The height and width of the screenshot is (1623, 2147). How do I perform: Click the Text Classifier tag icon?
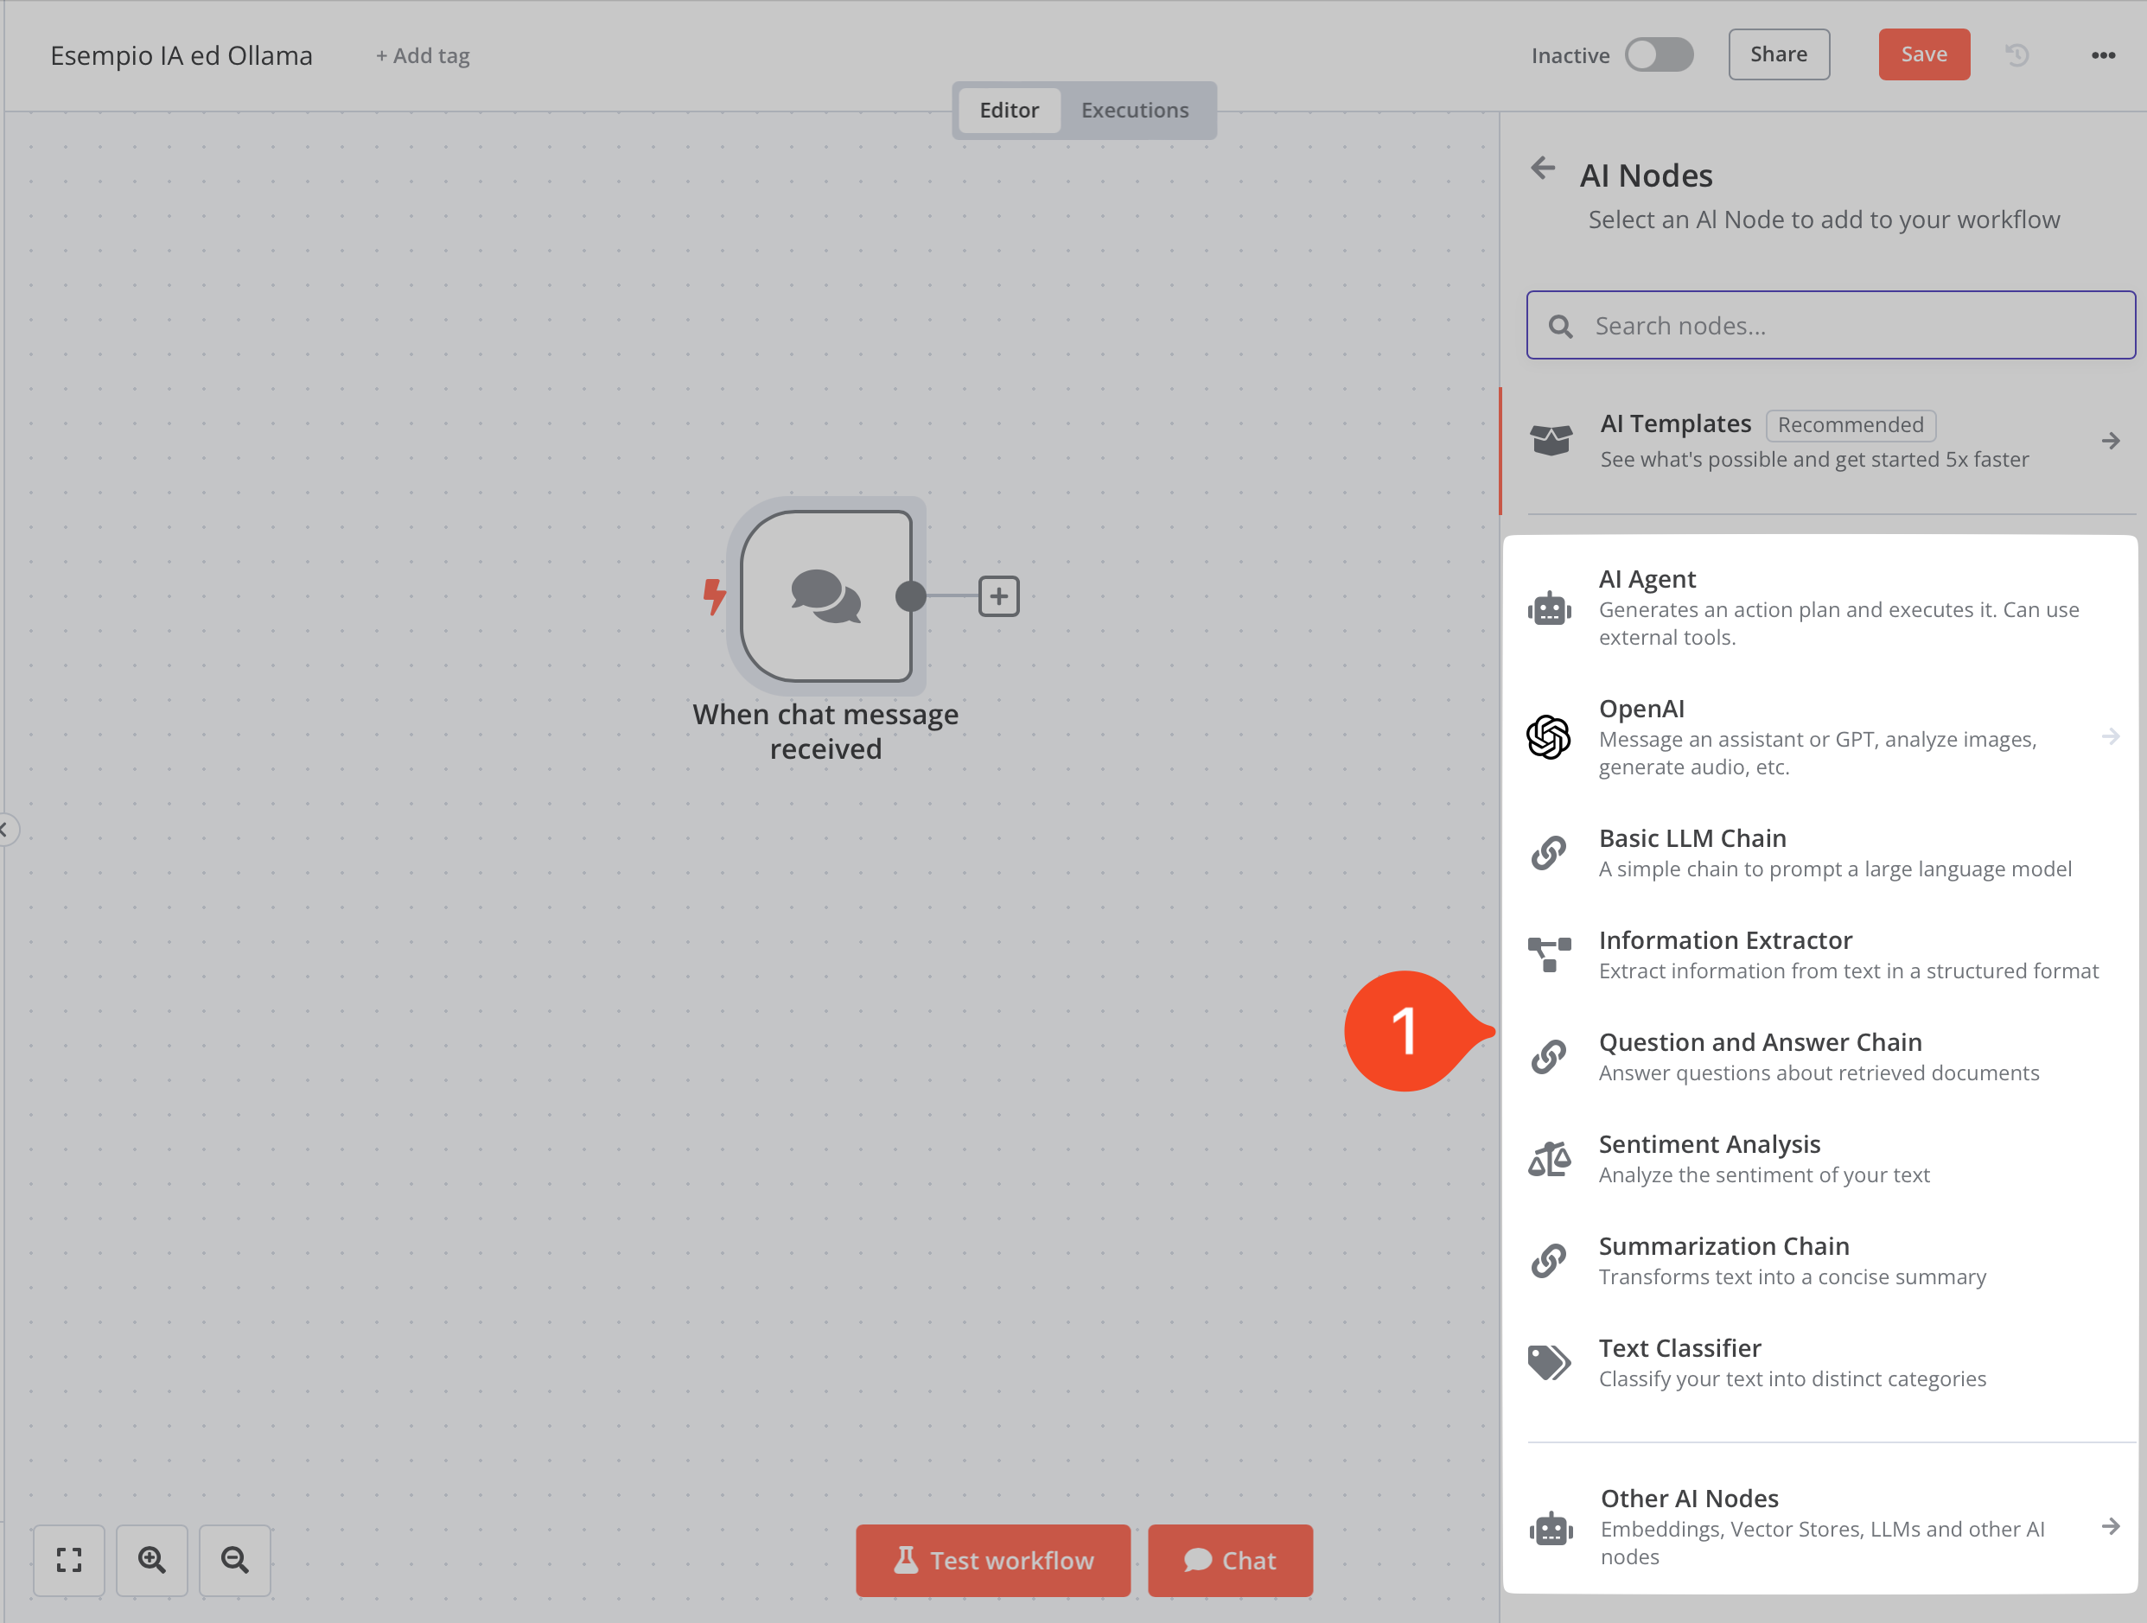(1549, 1363)
